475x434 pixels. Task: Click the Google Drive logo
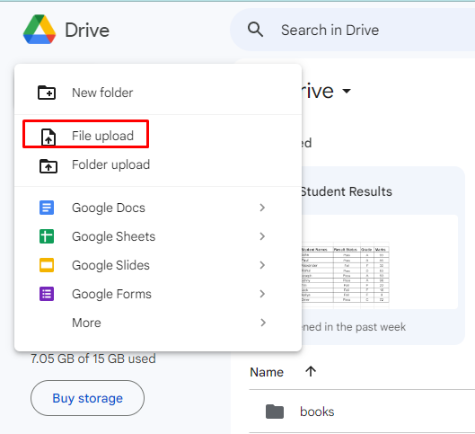click(40, 30)
